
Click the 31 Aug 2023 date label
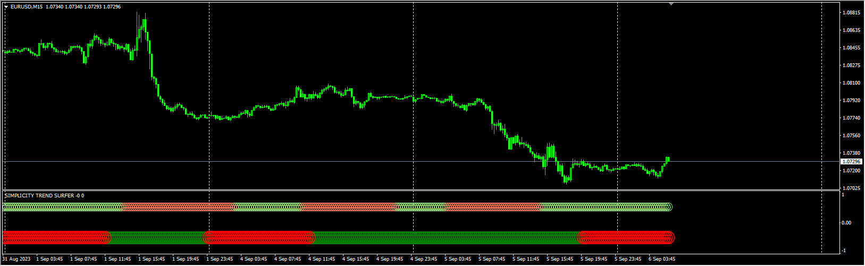tap(16, 259)
